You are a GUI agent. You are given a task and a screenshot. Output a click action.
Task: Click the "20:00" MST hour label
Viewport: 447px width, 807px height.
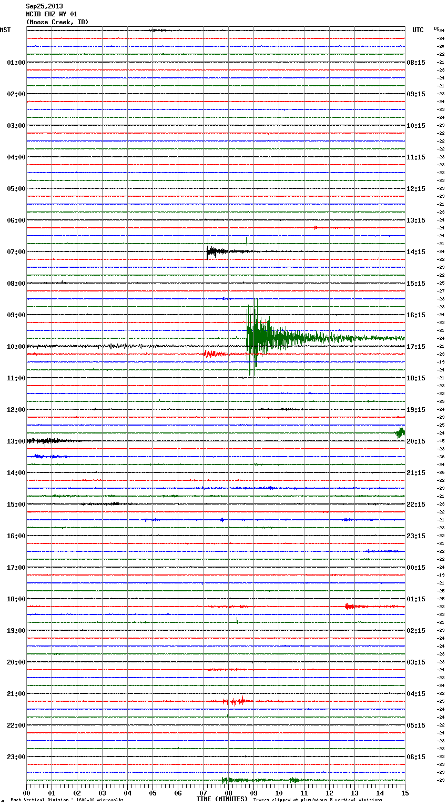(16, 662)
